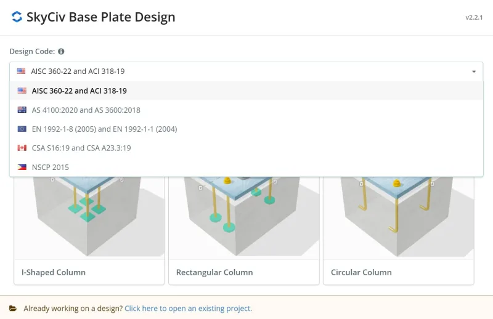Choose the NSCP 2015 design code
Screen dimensions: 493x319
(x=51, y=168)
